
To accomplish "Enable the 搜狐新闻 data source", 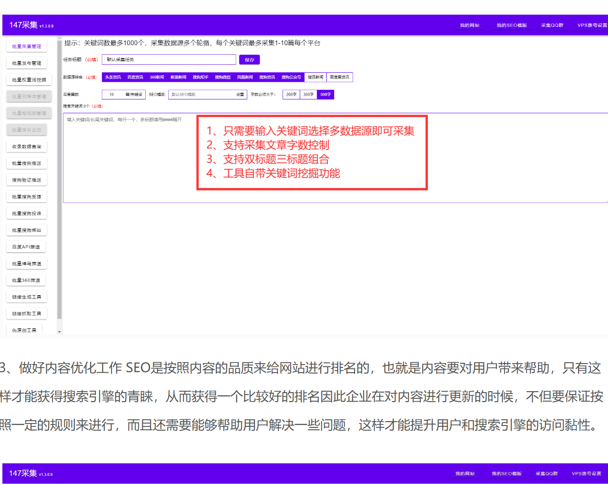I will point(315,77).
